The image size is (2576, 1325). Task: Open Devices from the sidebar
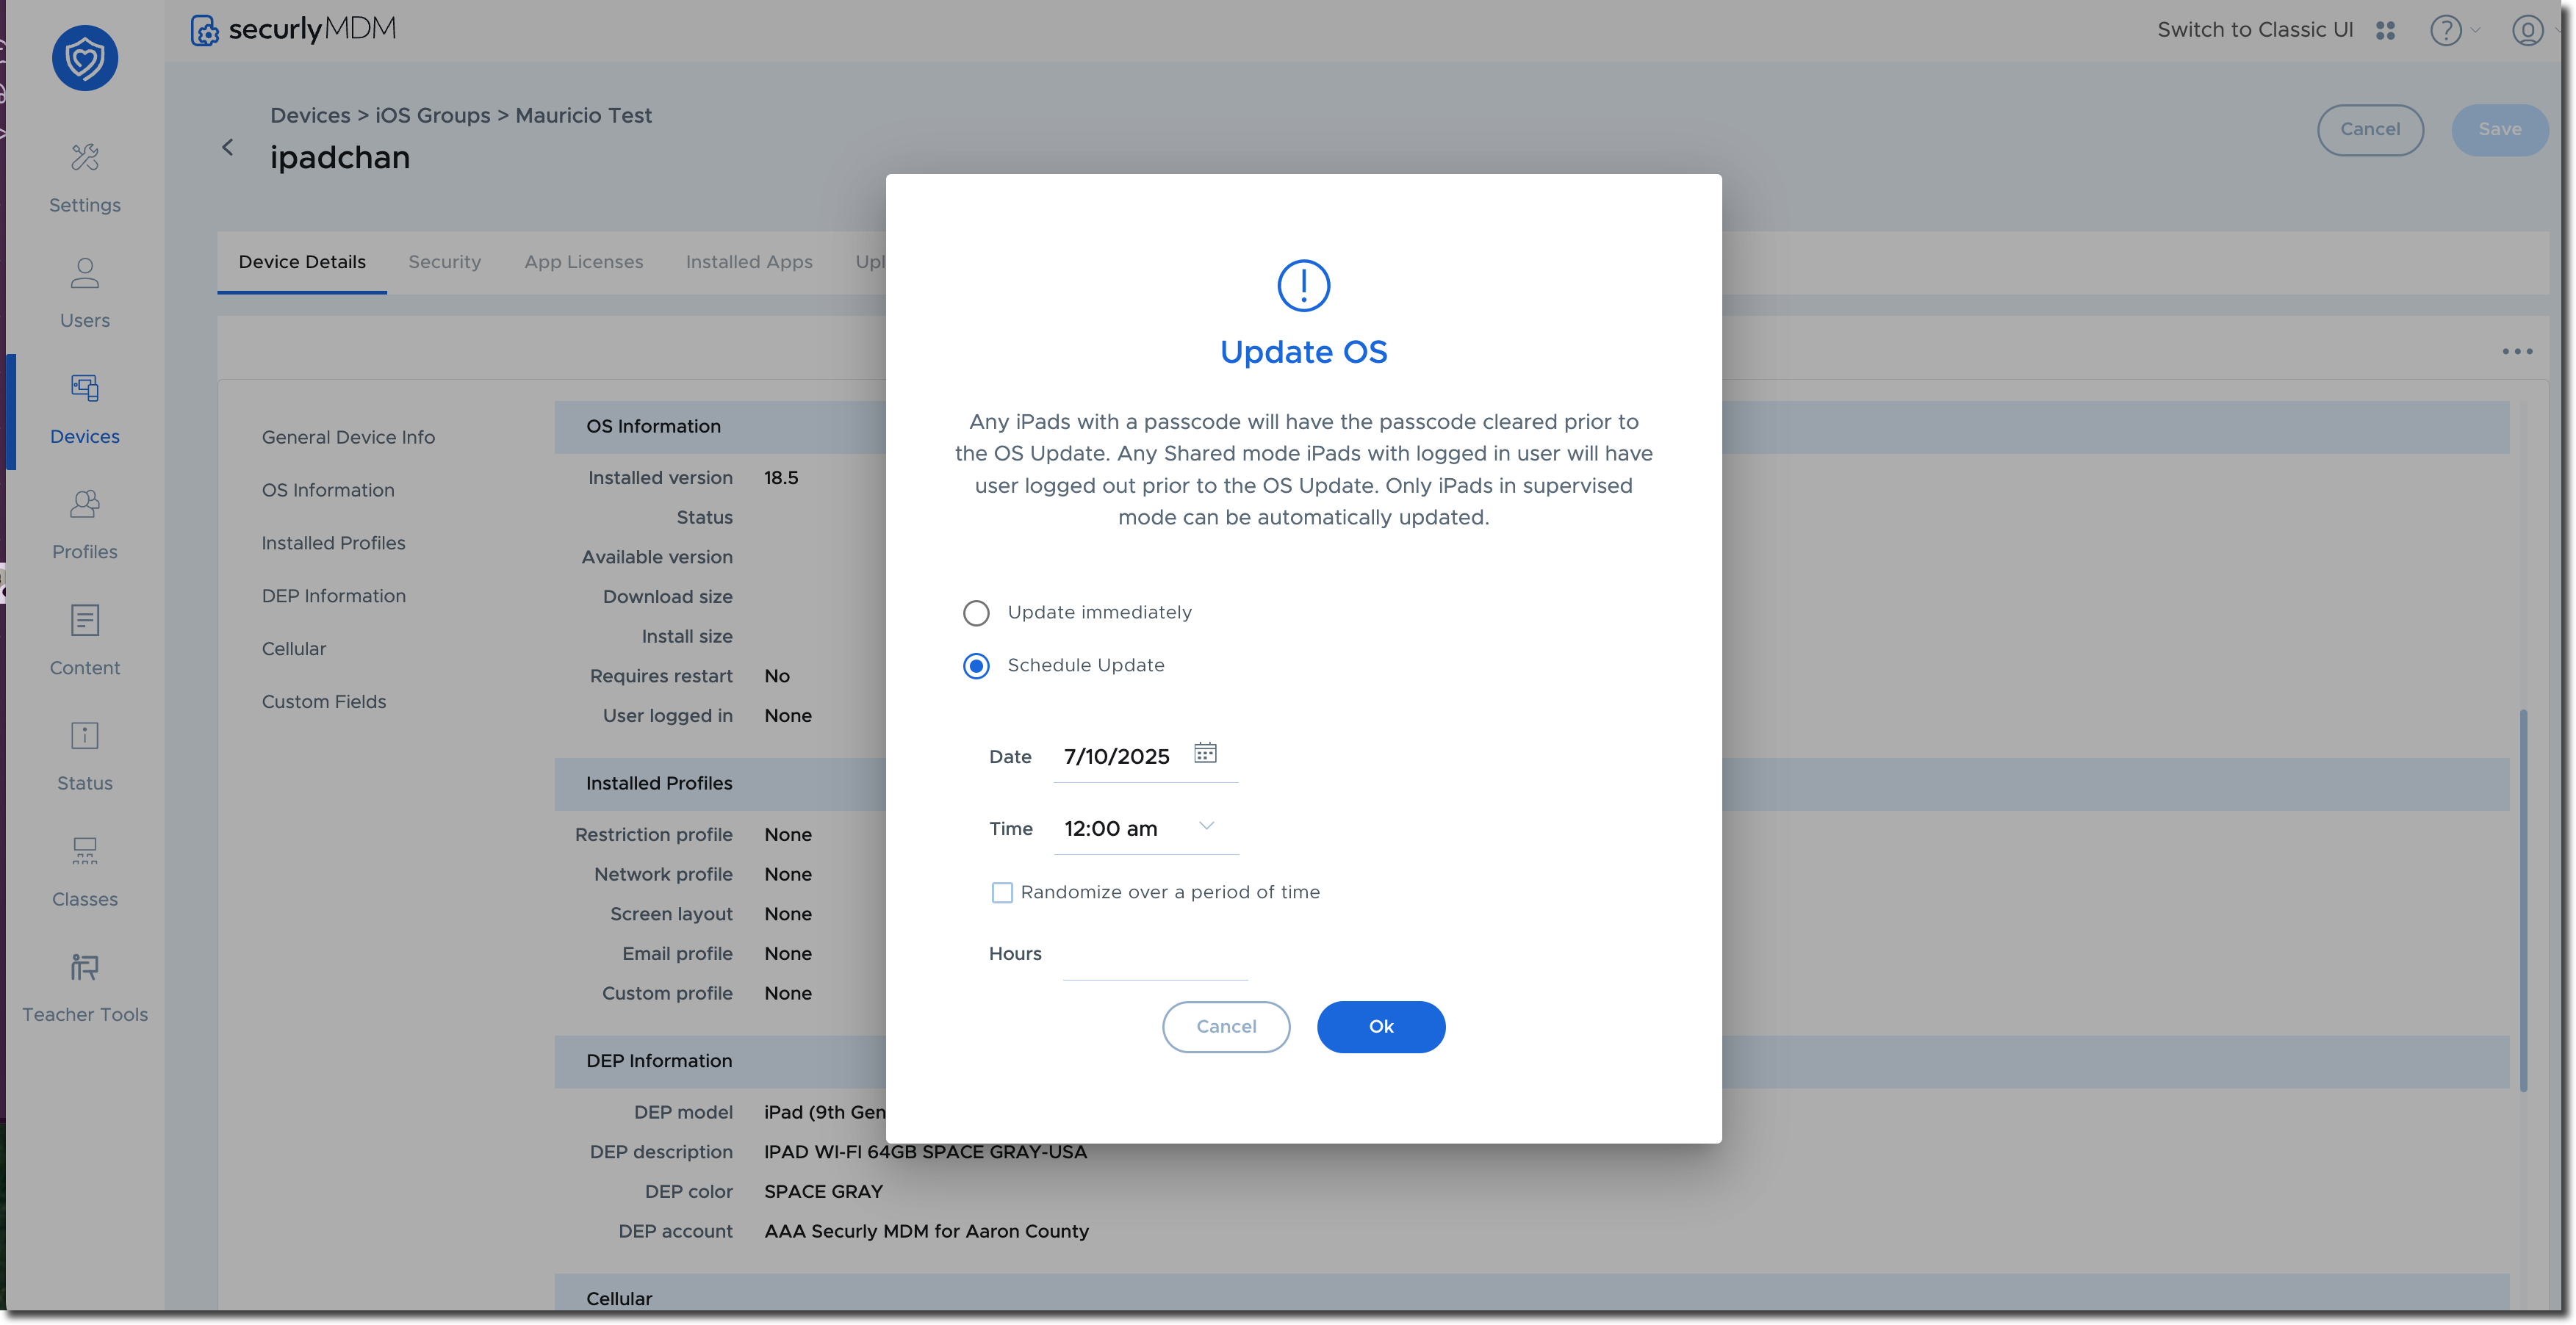(85, 410)
